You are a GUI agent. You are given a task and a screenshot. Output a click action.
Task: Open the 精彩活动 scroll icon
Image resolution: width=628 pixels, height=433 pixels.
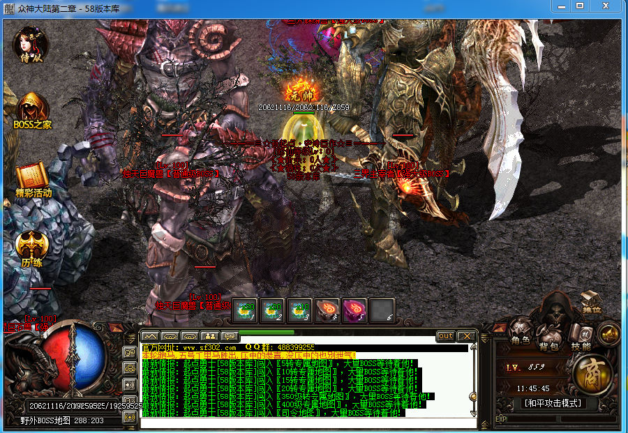pyautogui.click(x=33, y=179)
